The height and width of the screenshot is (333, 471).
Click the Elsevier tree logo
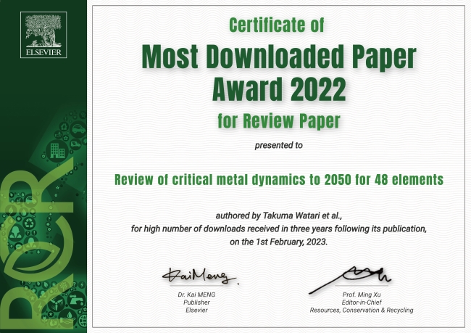[x=45, y=28]
